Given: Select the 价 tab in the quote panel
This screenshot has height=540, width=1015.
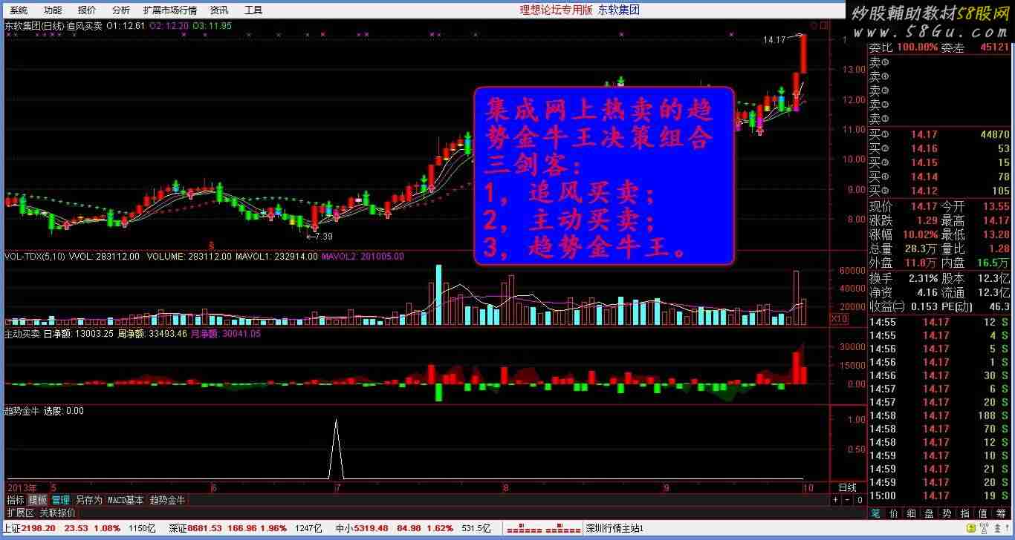Looking at the screenshot, I should (x=893, y=513).
